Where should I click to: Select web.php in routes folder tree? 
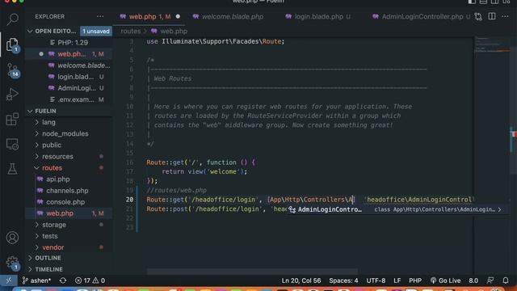69,213
